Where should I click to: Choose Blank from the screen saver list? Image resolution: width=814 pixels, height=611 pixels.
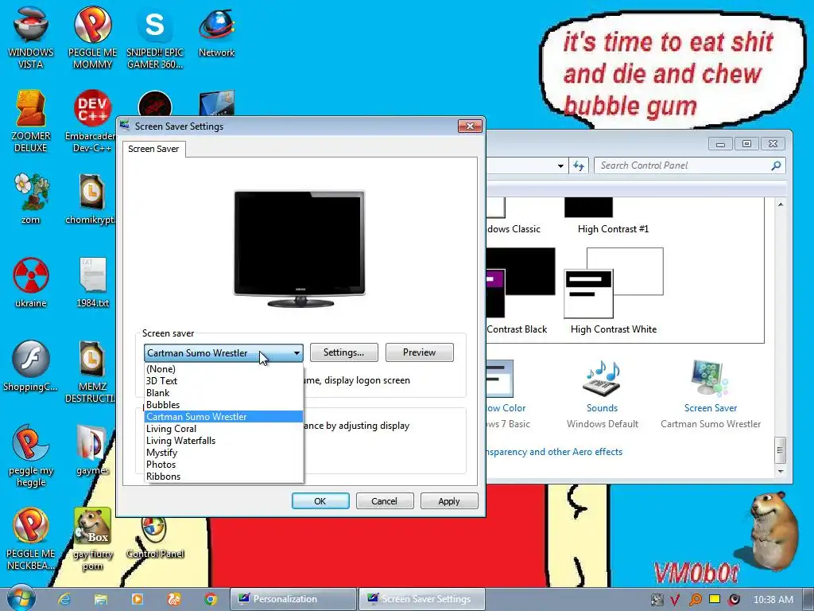point(223,393)
